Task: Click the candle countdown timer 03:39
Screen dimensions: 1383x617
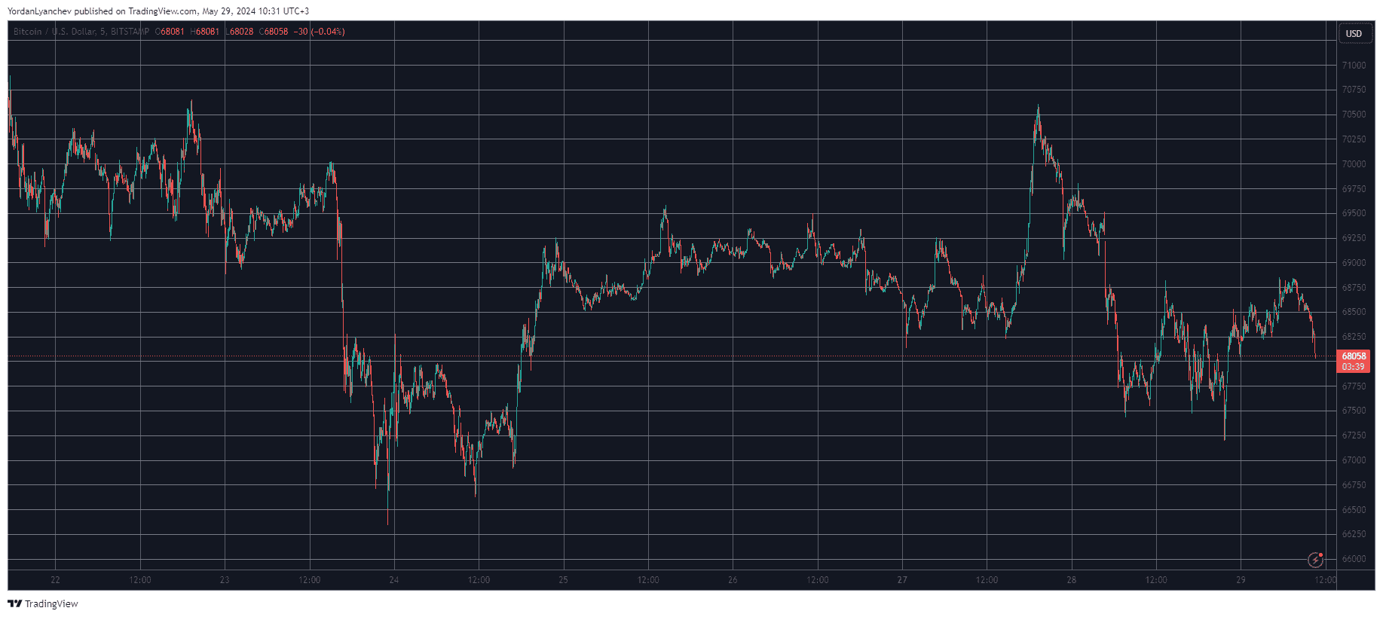Action: [1354, 367]
